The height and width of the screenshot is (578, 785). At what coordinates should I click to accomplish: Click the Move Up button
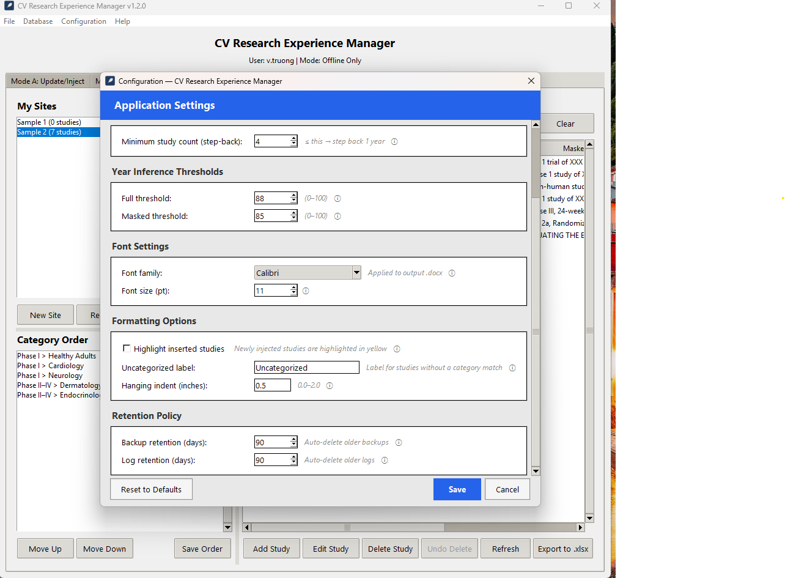tap(45, 549)
